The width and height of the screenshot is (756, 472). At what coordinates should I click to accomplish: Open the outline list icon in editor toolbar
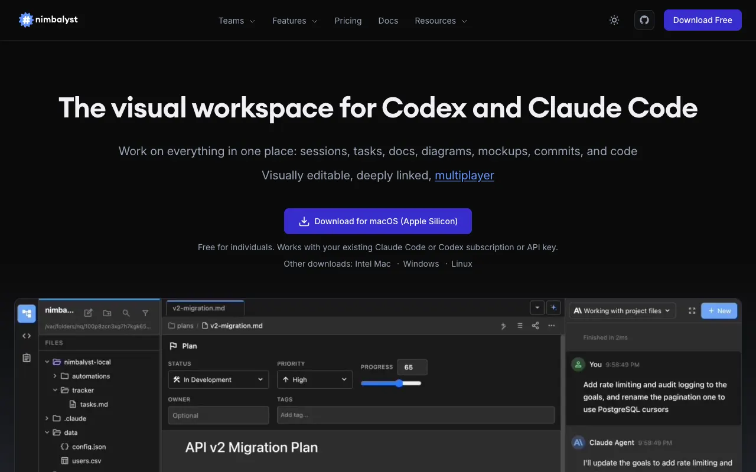pyautogui.click(x=520, y=326)
